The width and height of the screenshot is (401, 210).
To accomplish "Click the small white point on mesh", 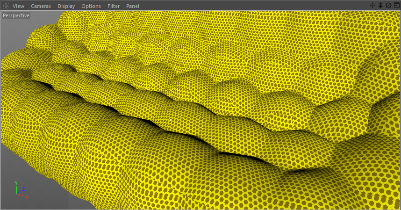I will (x=170, y=120).
